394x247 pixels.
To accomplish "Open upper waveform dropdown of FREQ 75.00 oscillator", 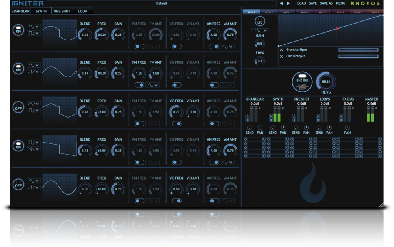I will 34,104.
